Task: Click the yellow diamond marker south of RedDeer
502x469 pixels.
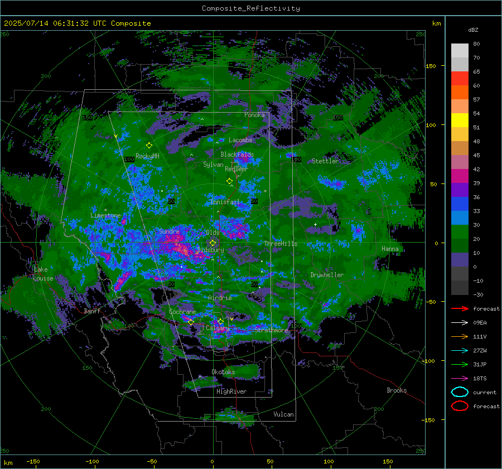Action: [x=229, y=181]
